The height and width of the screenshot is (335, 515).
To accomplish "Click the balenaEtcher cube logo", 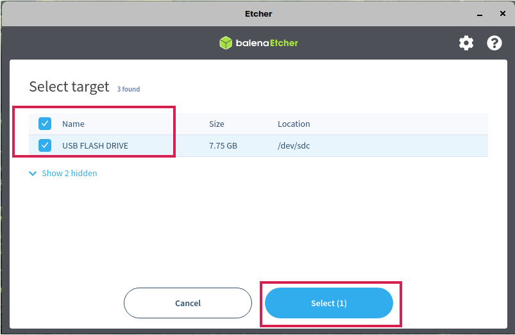I will pos(226,43).
